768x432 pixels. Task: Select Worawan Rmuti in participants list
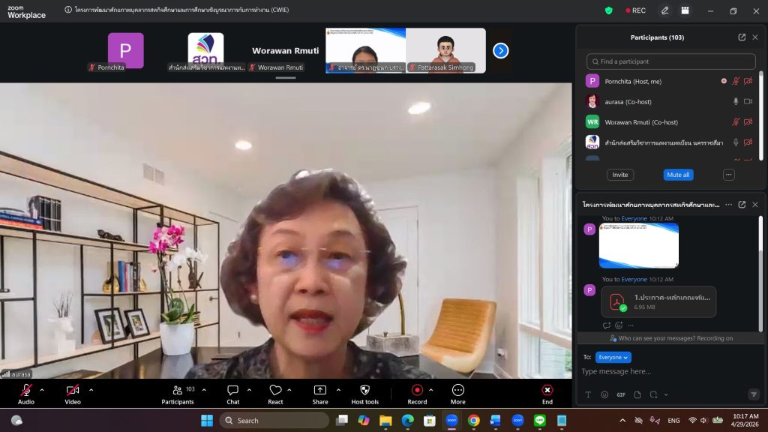coord(645,121)
